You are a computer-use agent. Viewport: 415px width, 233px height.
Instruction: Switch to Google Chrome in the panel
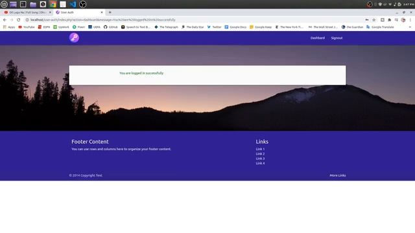point(53,5)
